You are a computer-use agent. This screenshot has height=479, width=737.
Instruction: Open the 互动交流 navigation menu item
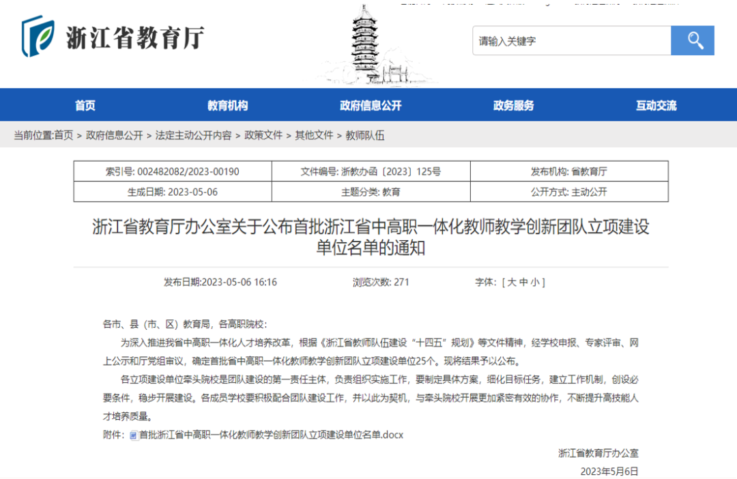pyautogui.click(x=656, y=105)
